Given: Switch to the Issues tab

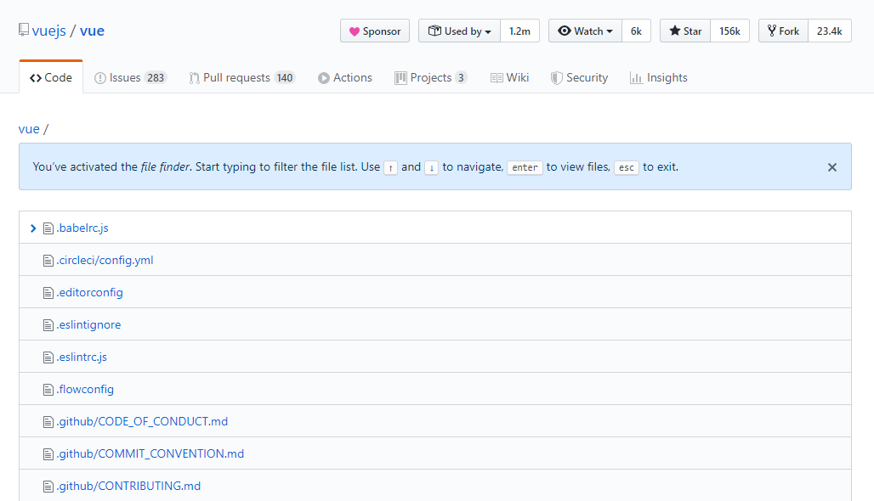Looking at the screenshot, I should tap(130, 78).
